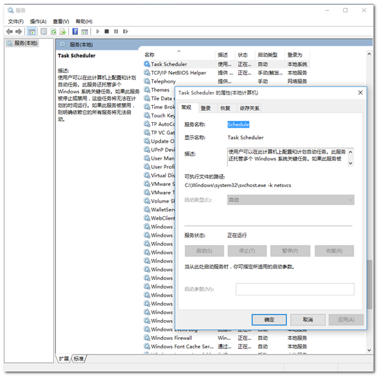Image resolution: width=378 pixels, height=376 pixels.
Task: Switch to the 依存关系 tab
Action: click(249, 109)
